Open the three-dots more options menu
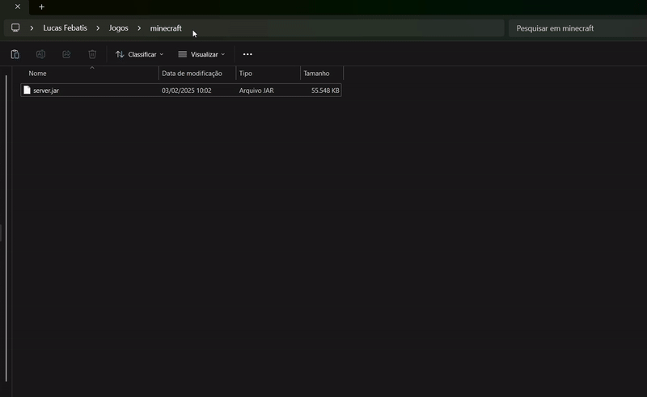Image resolution: width=647 pixels, height=397 pixels. [247, 54]
